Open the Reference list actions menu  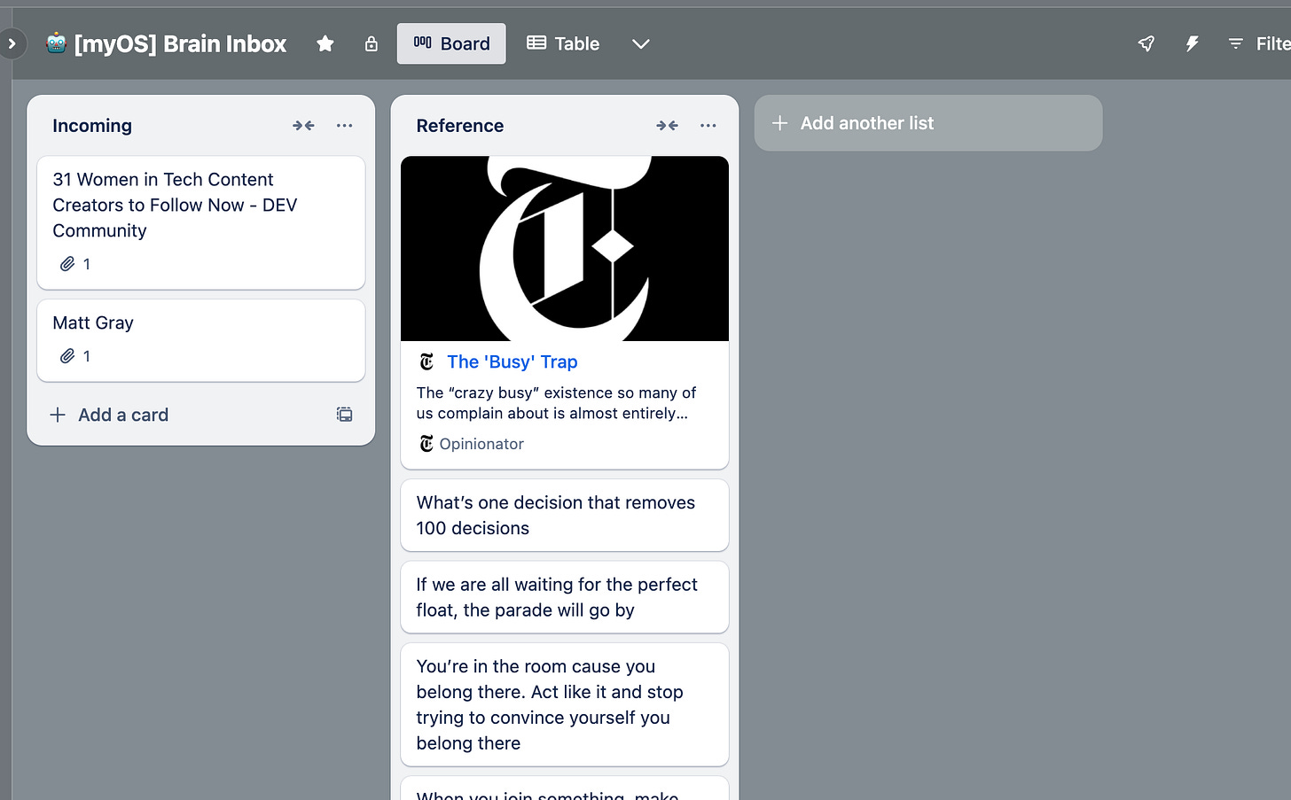pos(708,125)
